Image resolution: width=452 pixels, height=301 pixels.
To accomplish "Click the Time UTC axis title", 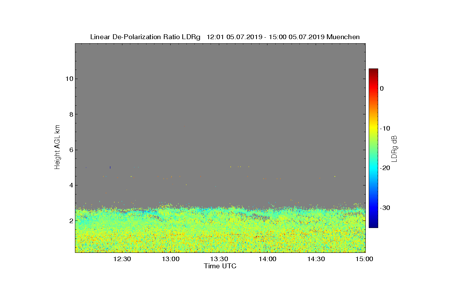I will [x=220, y=266].
